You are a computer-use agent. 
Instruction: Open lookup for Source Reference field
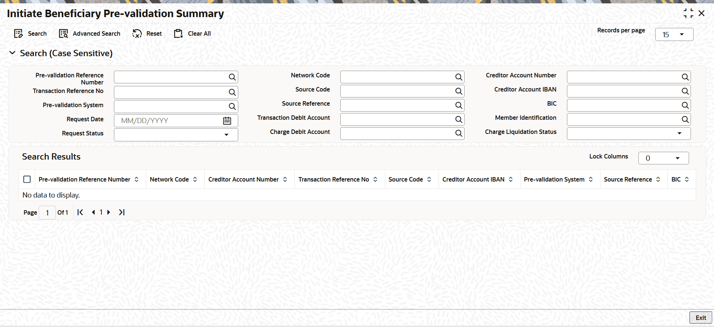pos(459,105)
